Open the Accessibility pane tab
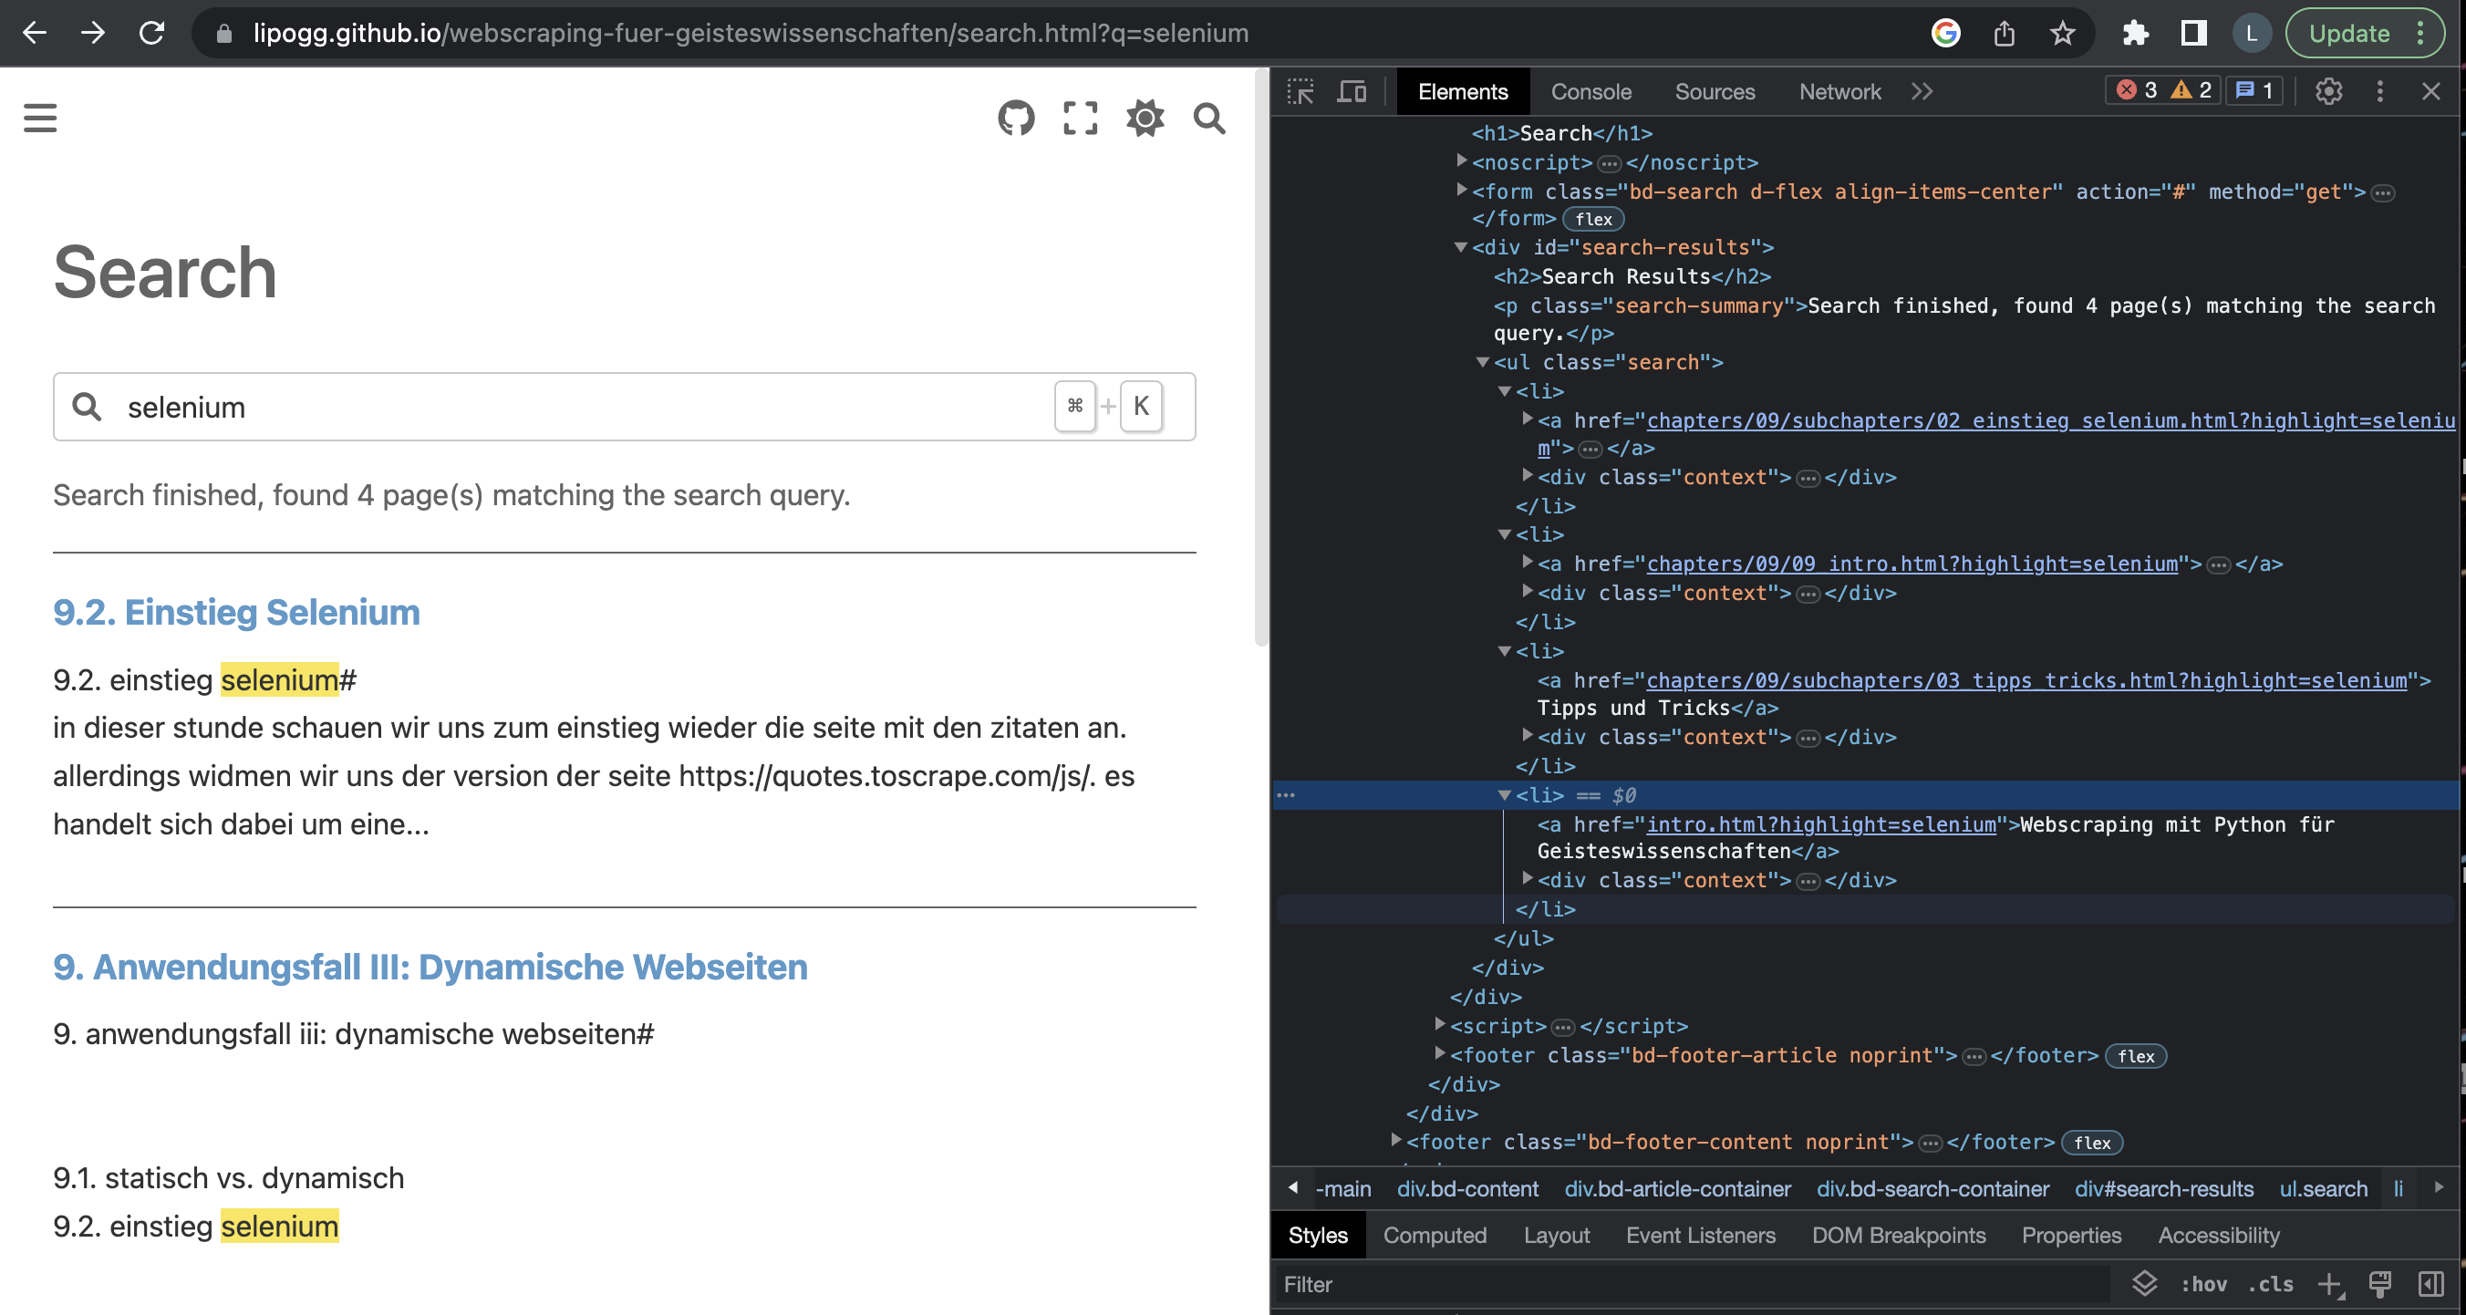Viewport: 2466px width, 1315px height. tap(2218, 1236)
